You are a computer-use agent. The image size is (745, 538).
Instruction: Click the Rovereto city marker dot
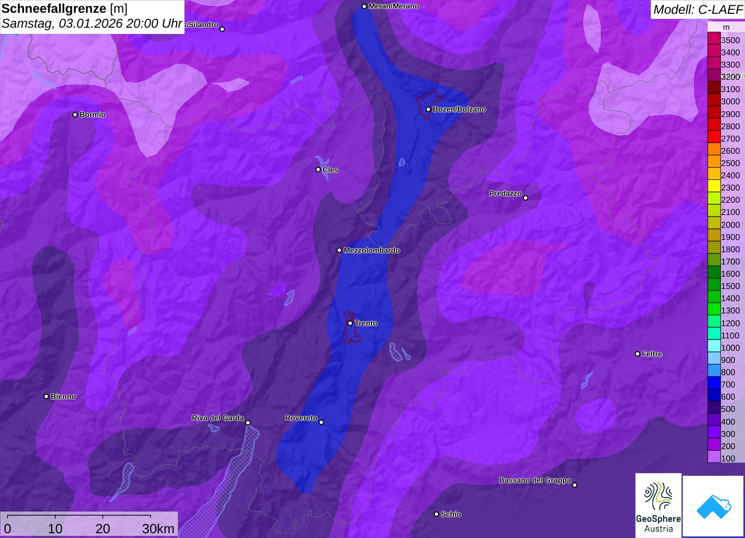point(321,423)
